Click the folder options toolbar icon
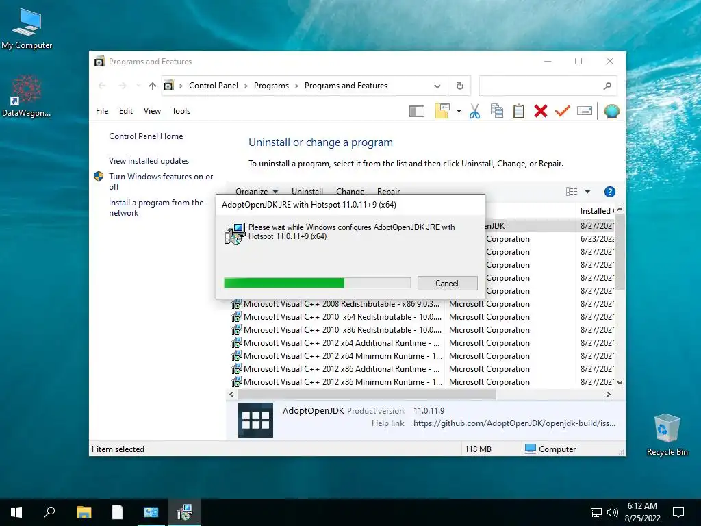 [442, 111]
